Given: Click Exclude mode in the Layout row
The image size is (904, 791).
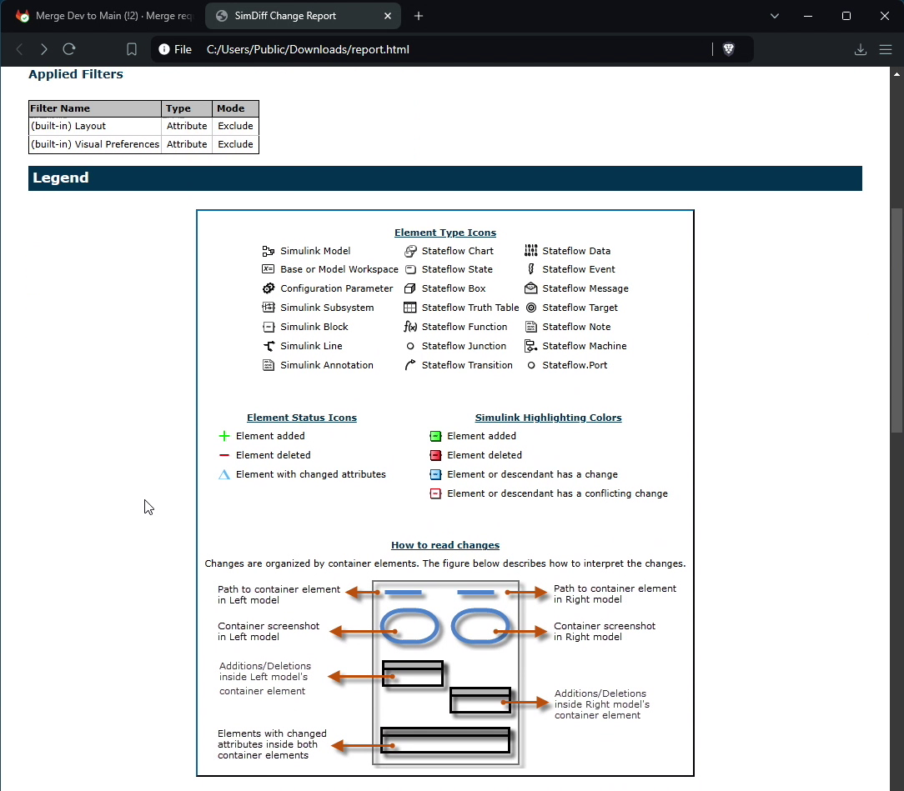Looking at the screenshot, I should (235, 126).
